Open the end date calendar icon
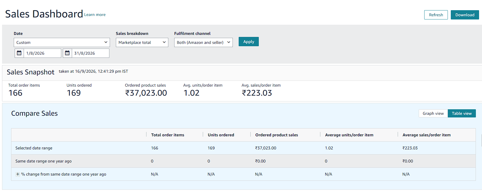The height and width of the screenshot is (193, 482). pyautogui.click(x=67, y=53)
